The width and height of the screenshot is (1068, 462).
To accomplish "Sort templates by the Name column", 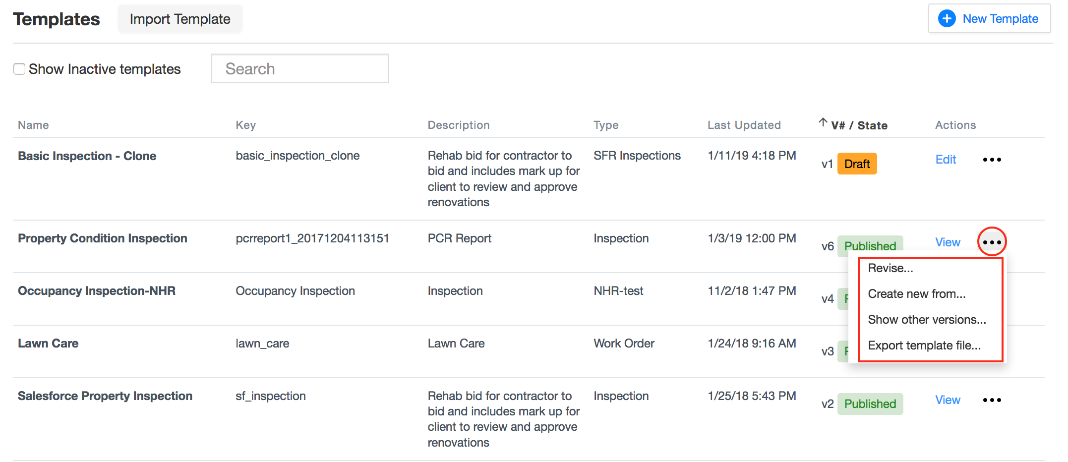I will pos(33,125).
